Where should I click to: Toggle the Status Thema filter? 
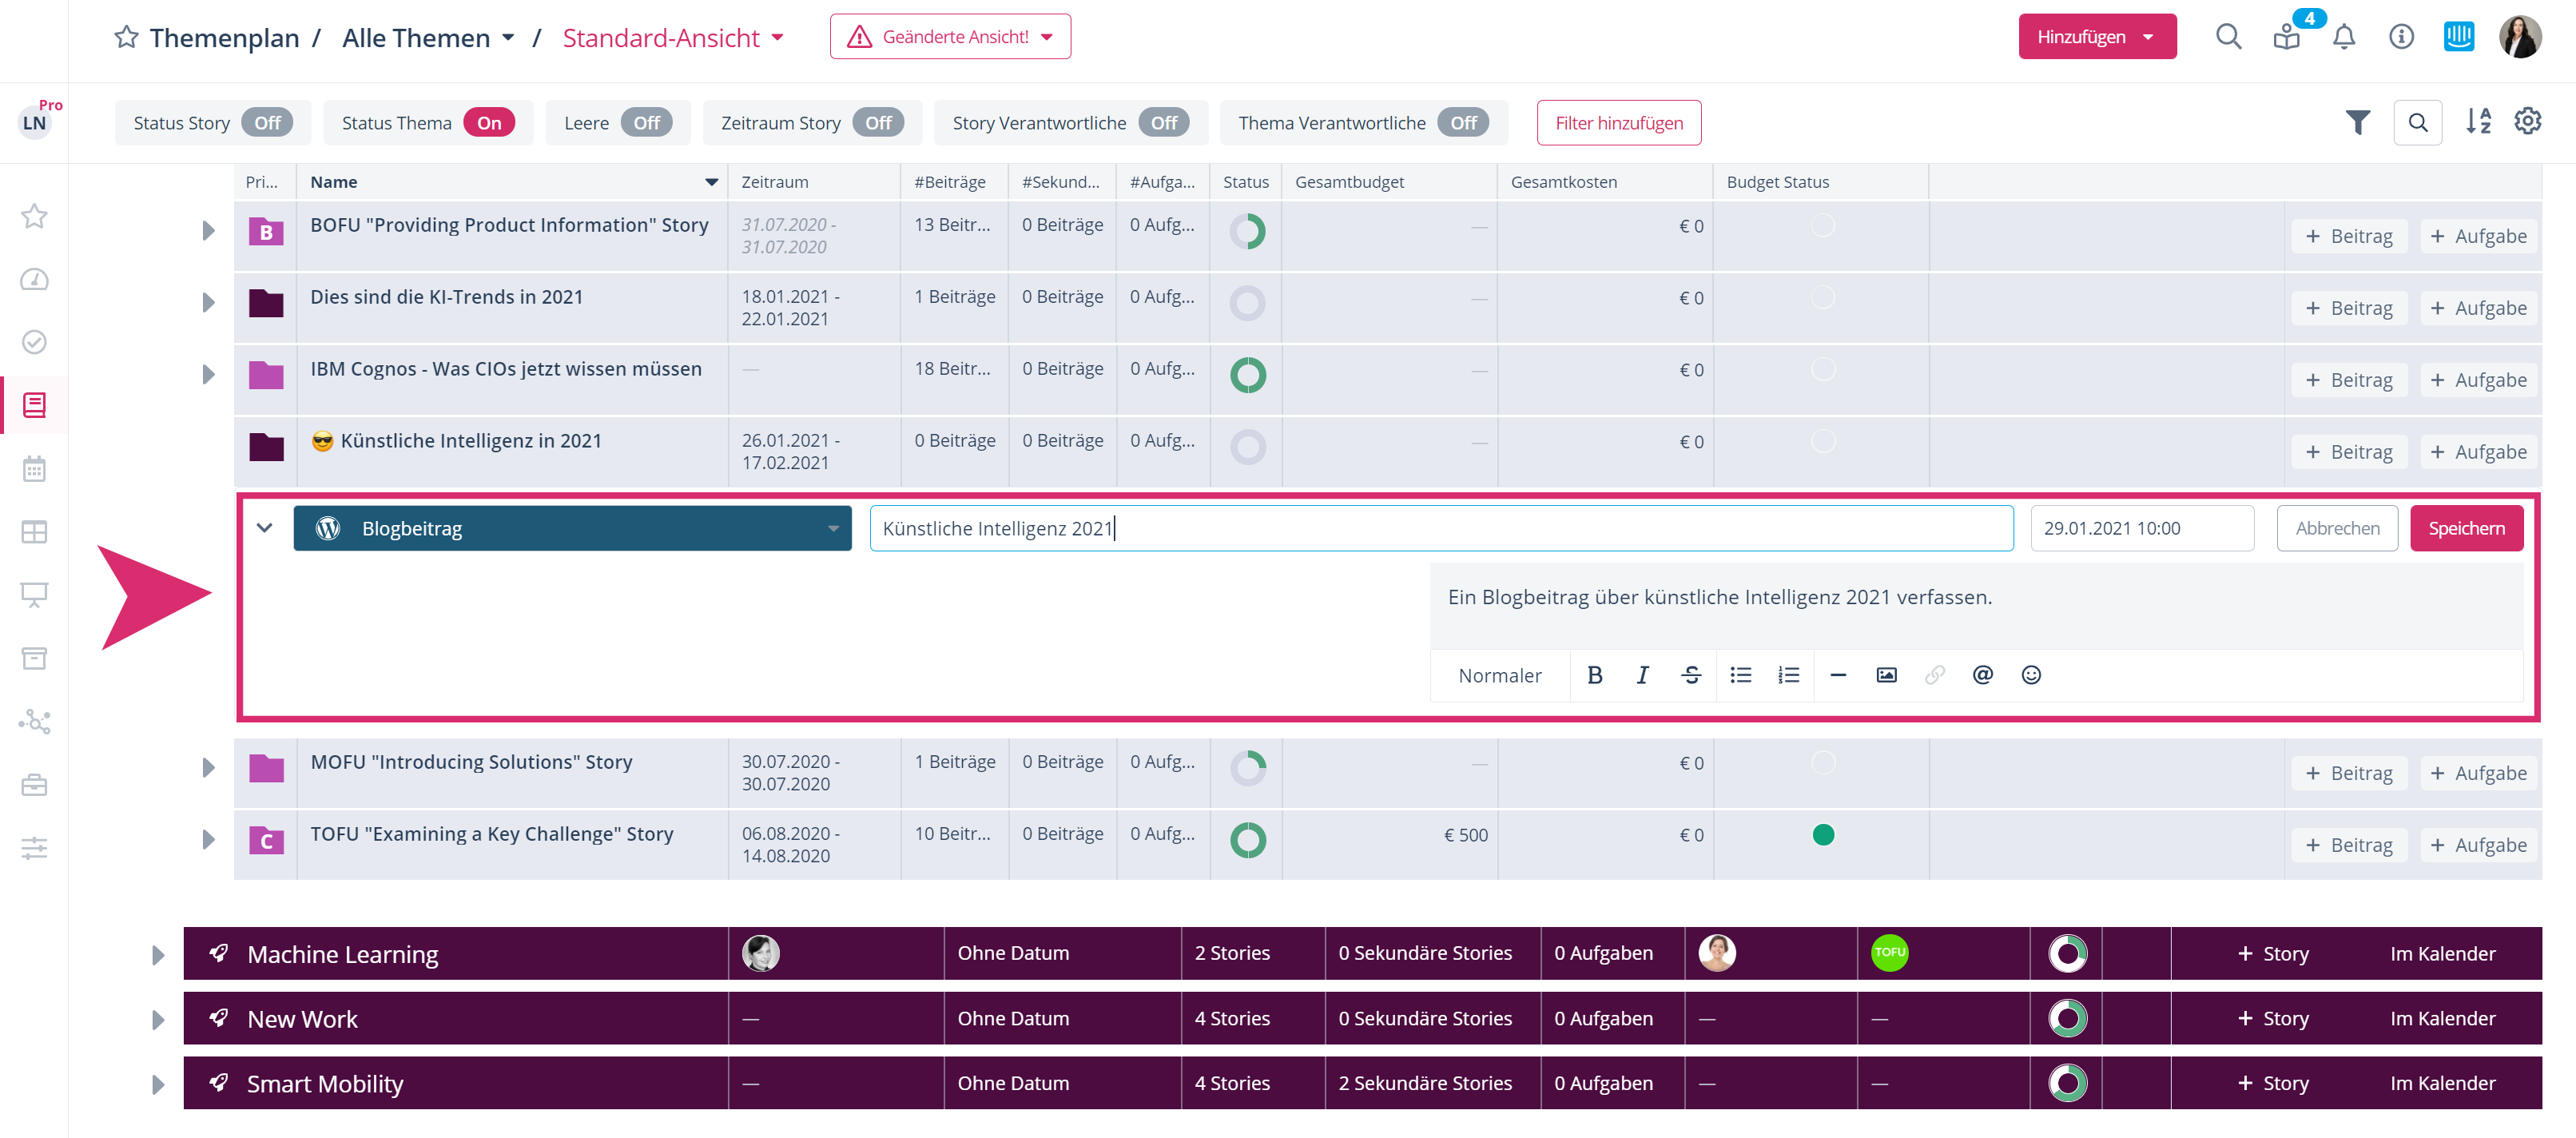(488, 123)
